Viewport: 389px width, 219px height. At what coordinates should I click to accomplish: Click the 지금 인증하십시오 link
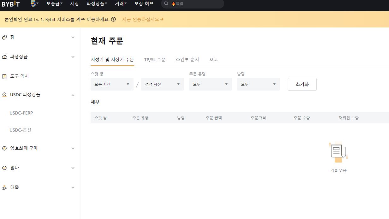[x=143, y=19]
